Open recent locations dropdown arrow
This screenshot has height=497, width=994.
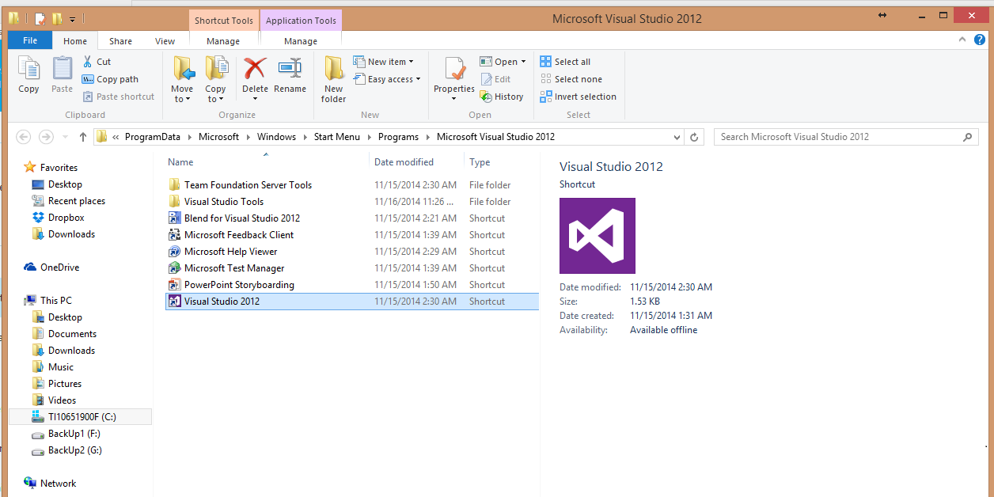coord(64,137)
